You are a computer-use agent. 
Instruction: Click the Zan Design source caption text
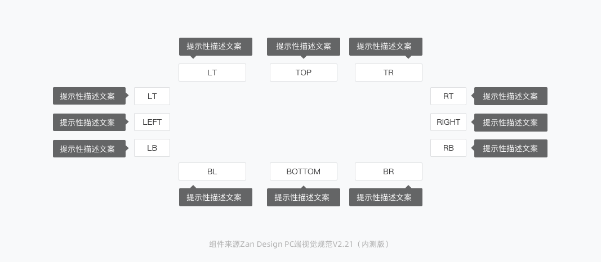coord(299,244)
